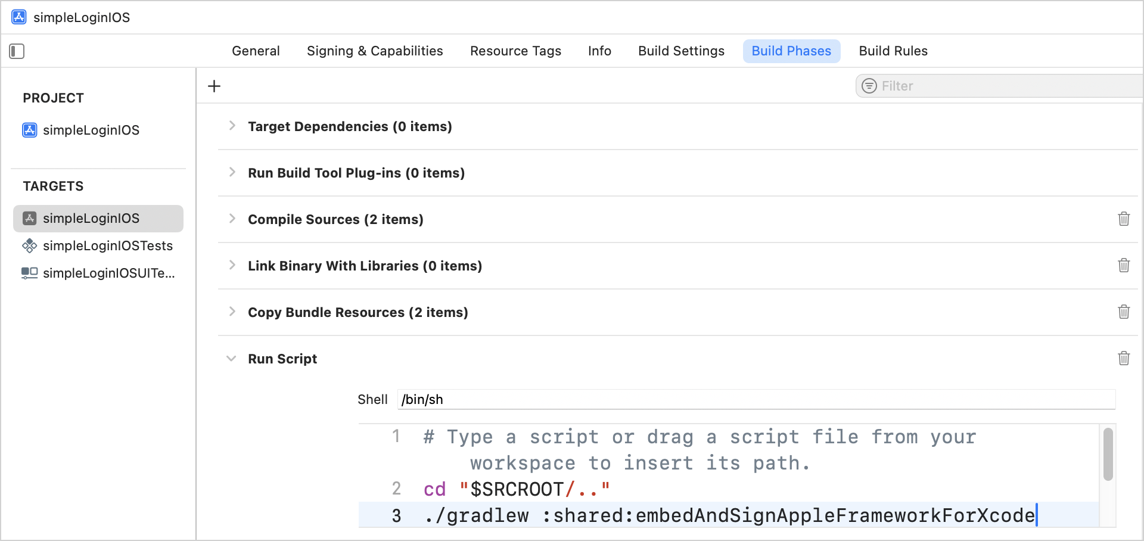
Task: Select simpleLoginIOS target
Action: tap(98, 219)
